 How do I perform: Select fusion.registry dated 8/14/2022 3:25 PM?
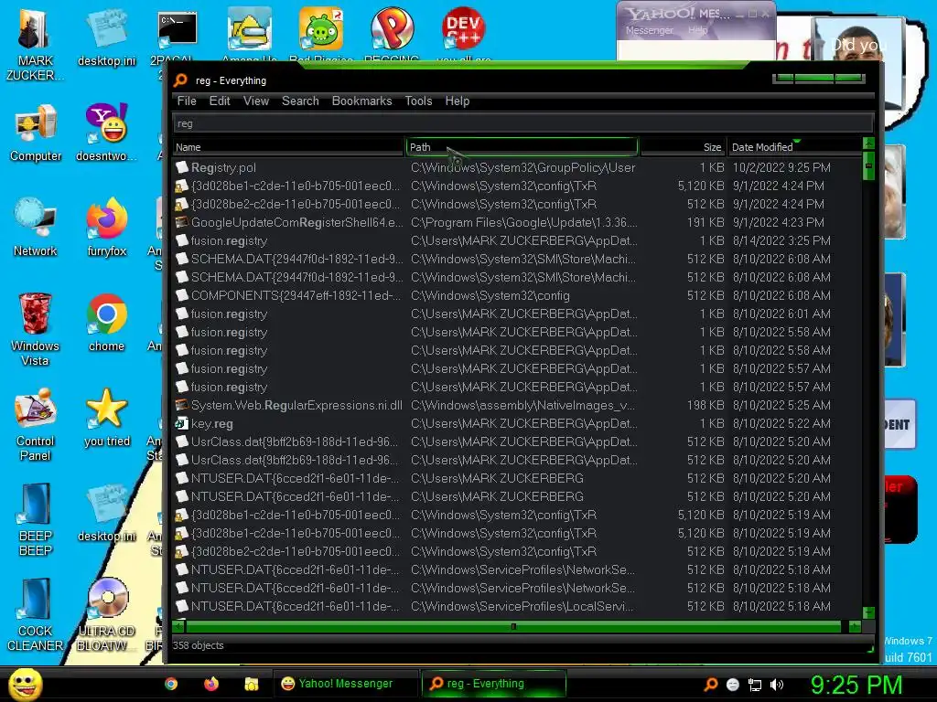(x=517, y=240)
